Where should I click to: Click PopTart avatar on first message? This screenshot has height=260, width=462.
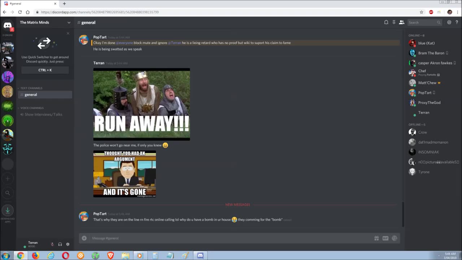pos(84,40)
